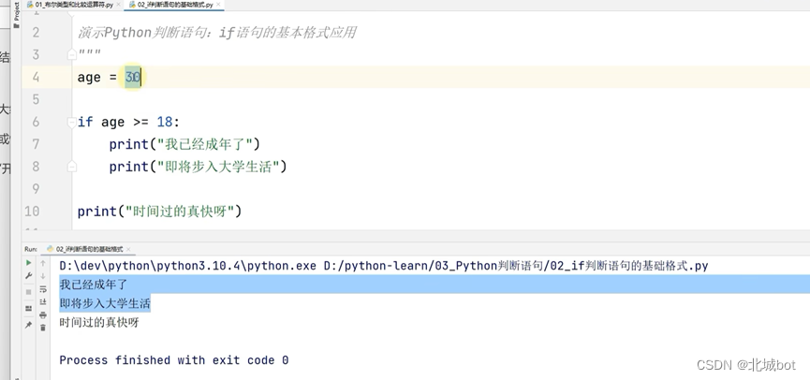Open run configuration settings via wrench icon

click(x=28, y=276)
